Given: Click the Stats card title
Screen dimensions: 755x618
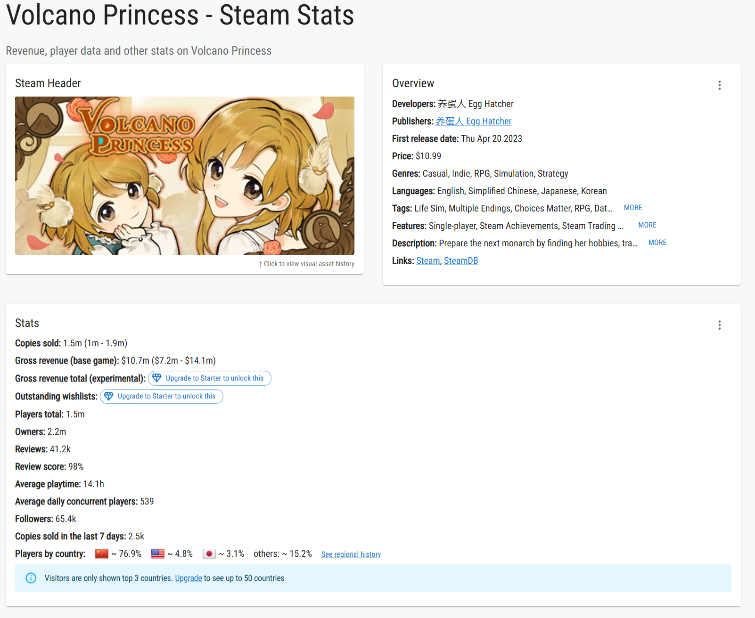Looking at the screenshot, I should [27, 323].
